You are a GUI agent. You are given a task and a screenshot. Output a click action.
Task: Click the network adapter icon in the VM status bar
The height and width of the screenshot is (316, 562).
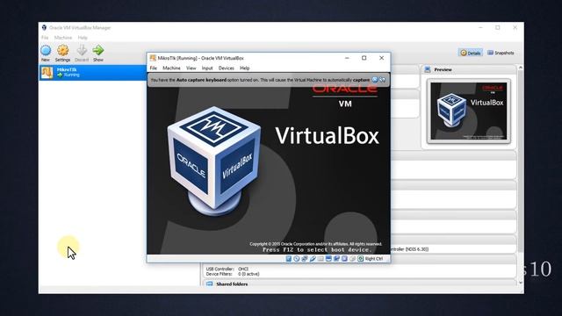[x=305, y=258]
